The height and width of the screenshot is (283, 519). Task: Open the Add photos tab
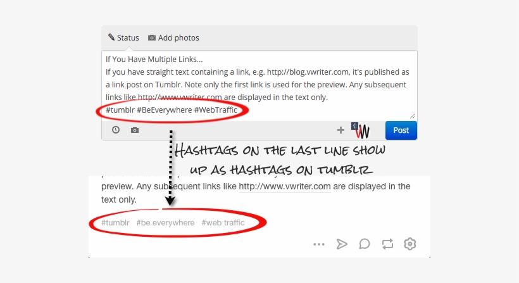coord(173,38)
